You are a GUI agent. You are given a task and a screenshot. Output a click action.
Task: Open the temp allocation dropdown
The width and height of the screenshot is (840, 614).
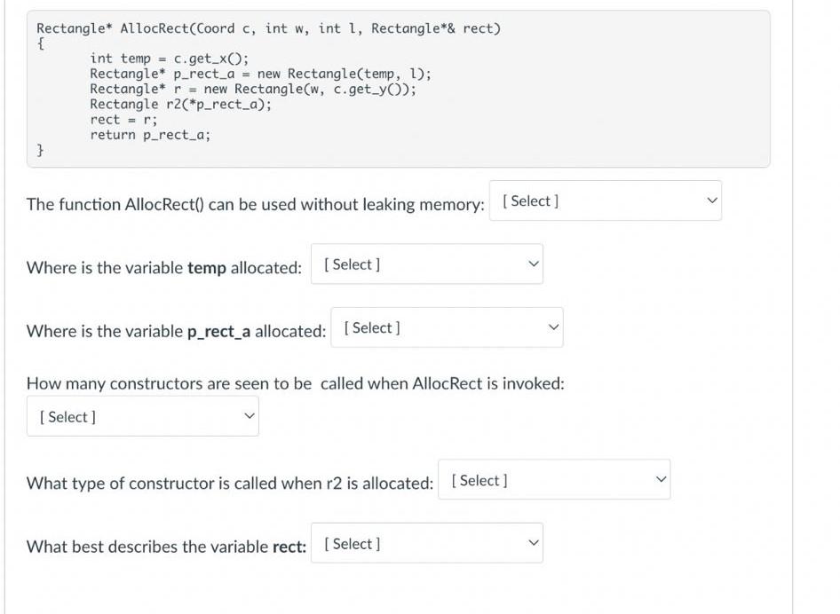pos(426,264)
